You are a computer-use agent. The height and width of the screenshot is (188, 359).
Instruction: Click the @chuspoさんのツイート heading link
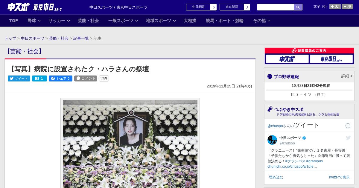(293, 125)
